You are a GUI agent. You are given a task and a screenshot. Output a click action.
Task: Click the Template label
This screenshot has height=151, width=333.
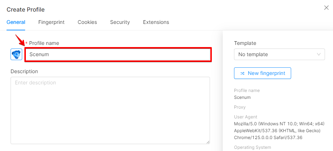pyautogui.click(x=245, y=43)
